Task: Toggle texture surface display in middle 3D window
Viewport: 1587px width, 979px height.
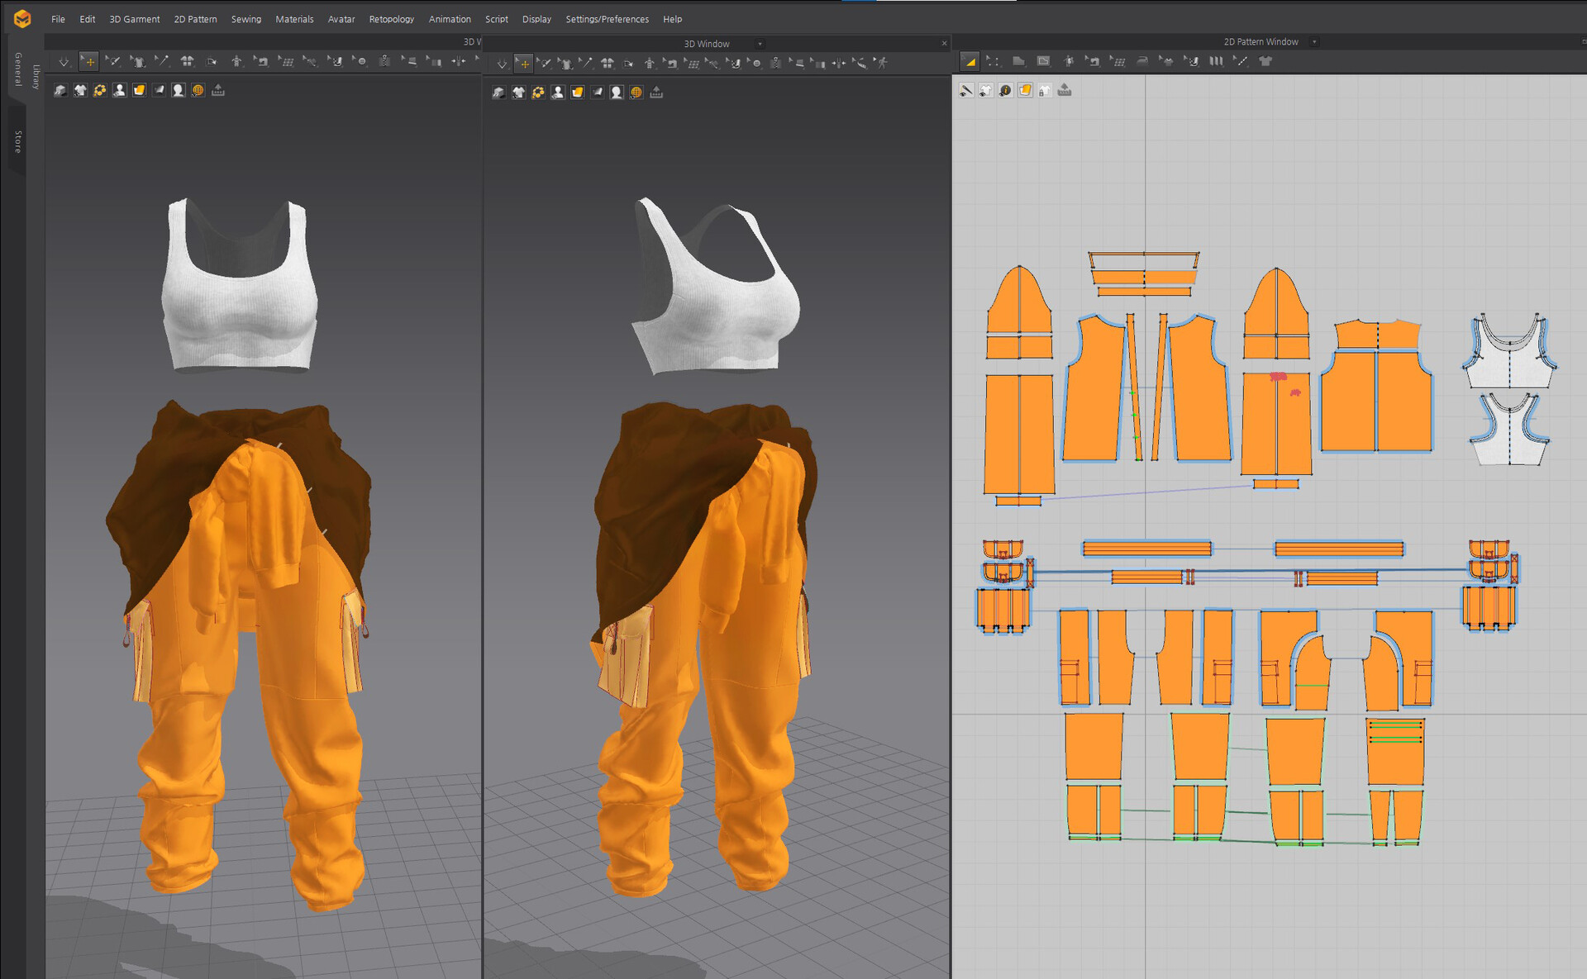Action: click(x=578, y=93)
